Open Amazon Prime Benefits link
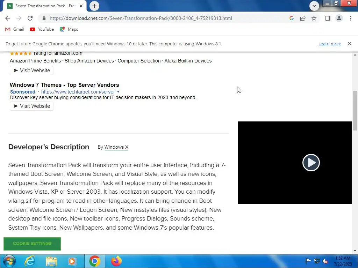358x268 pixels. pyautogui.click(x=35, y=61)
